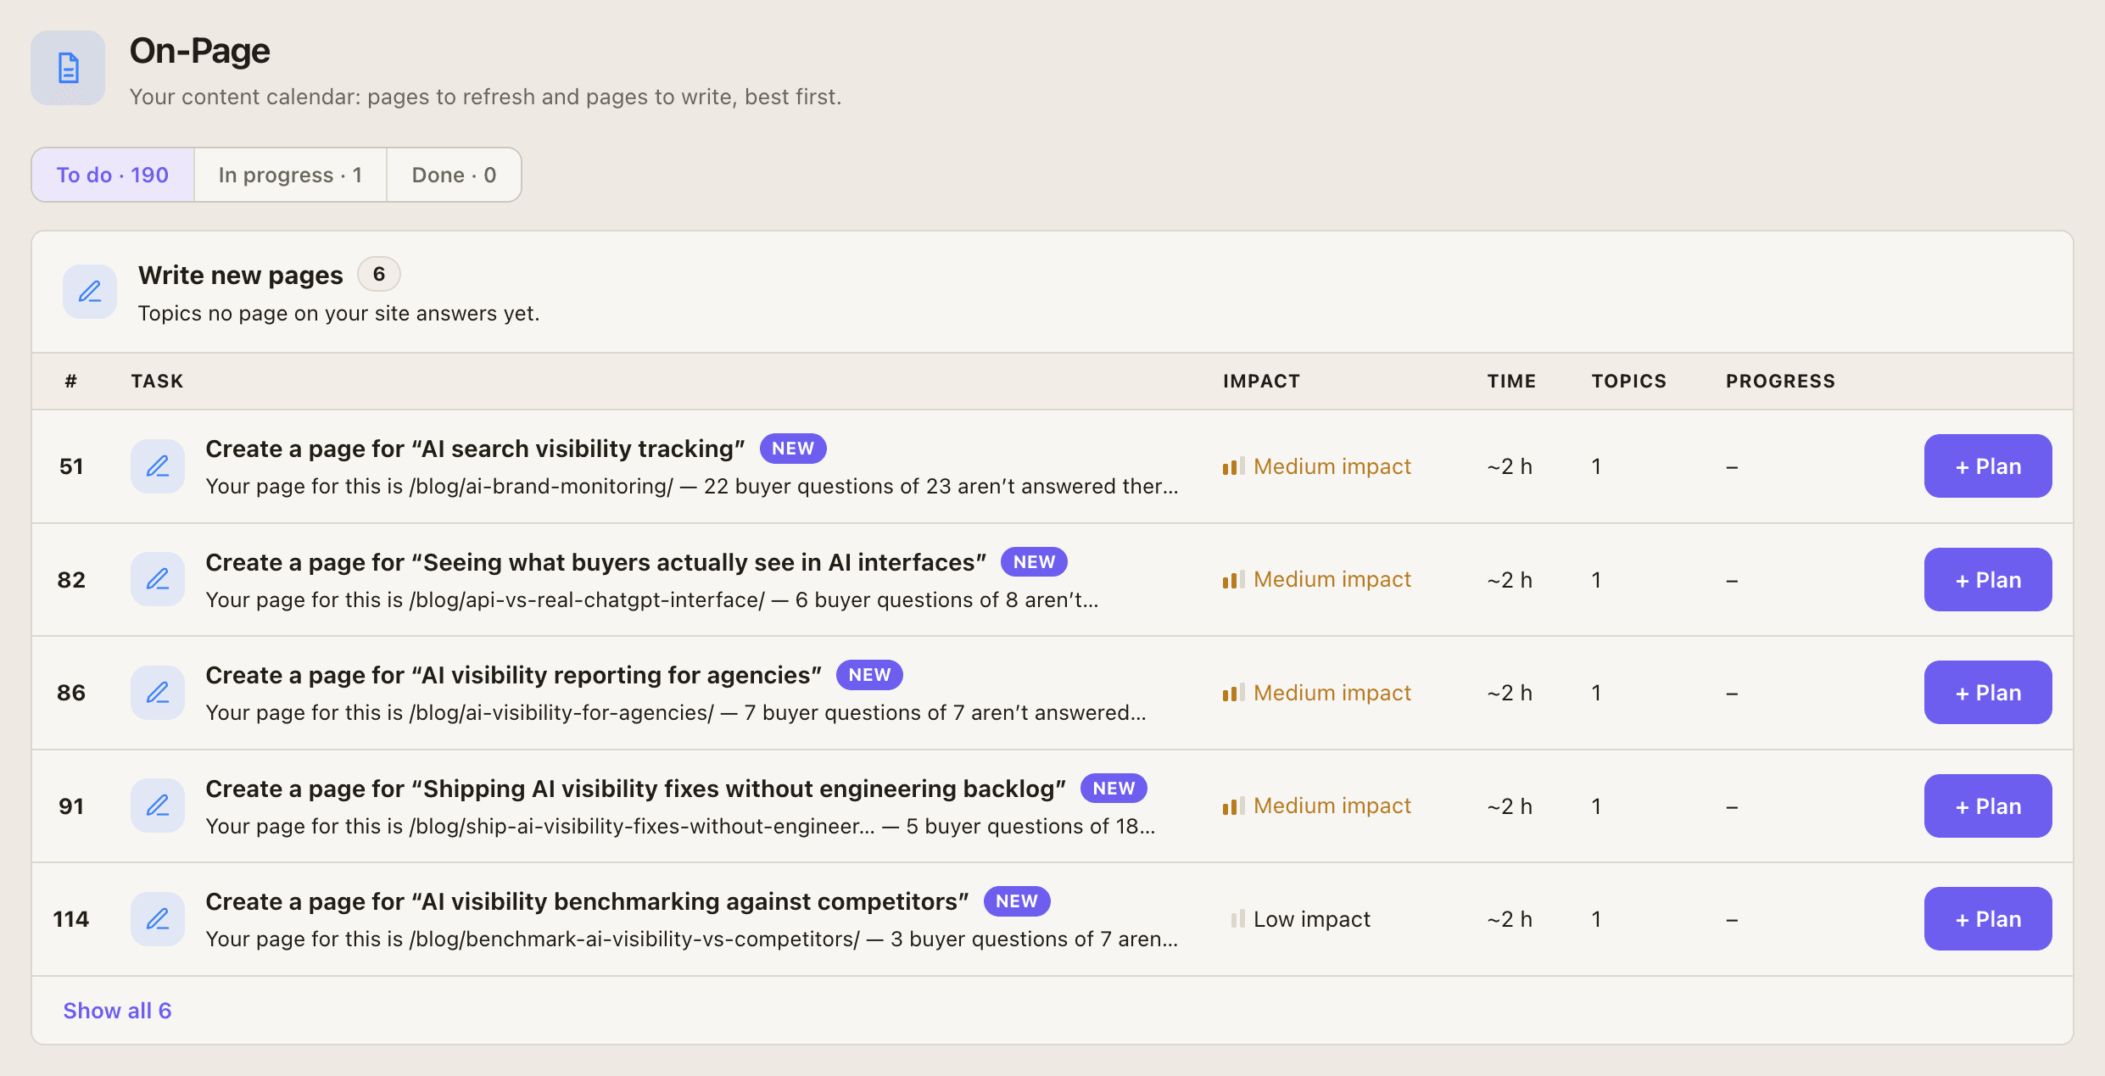
Task: Click the NEW badge on Seeing what buyers see row
Action: tap(1034, 562)
